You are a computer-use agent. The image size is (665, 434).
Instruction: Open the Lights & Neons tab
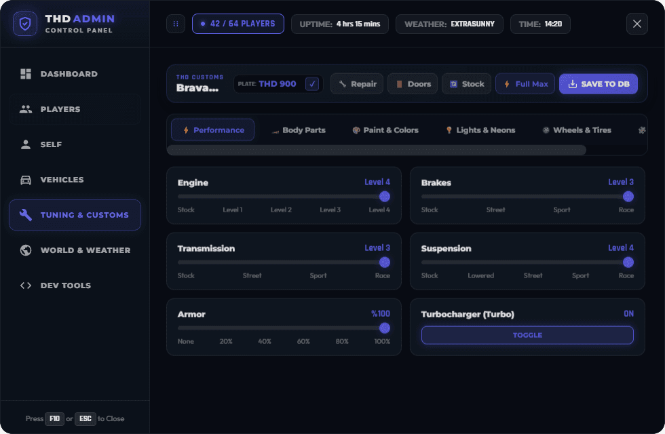click(x=480, y=130)
